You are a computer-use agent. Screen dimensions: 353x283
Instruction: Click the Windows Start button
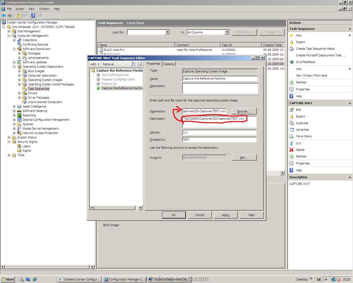(8, 279)
